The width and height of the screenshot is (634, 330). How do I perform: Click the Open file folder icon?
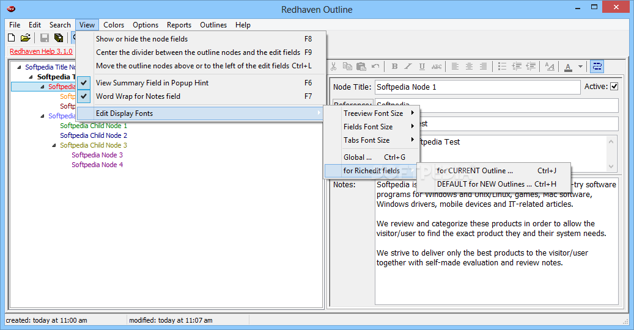pos(26,38)
